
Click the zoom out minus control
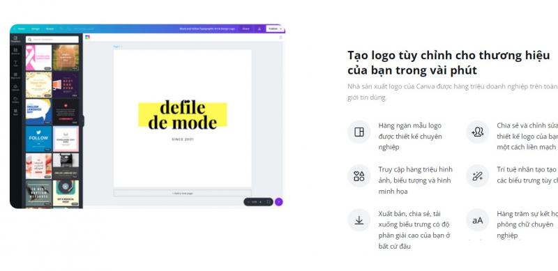[x=248, y=202]
